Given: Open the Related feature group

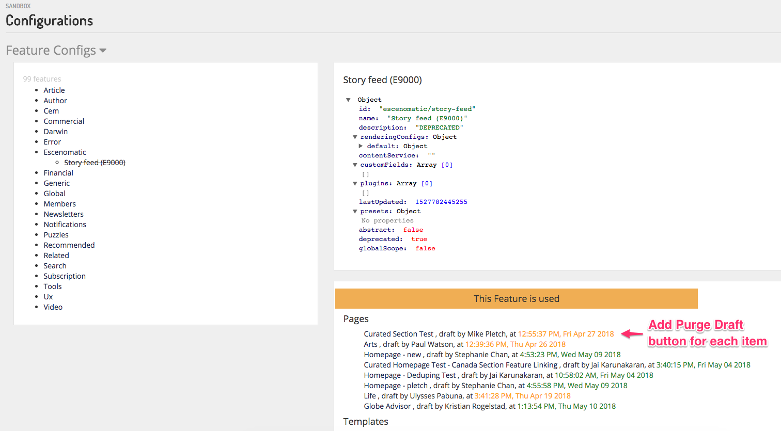Looking at the screenshot, I should [x=56, y=256].
